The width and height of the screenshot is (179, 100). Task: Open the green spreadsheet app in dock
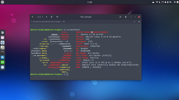point(3,62)
